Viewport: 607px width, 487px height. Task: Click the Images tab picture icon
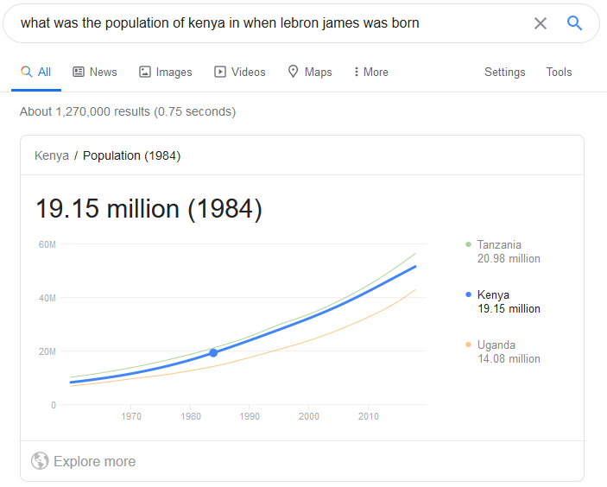click(145, 72)
